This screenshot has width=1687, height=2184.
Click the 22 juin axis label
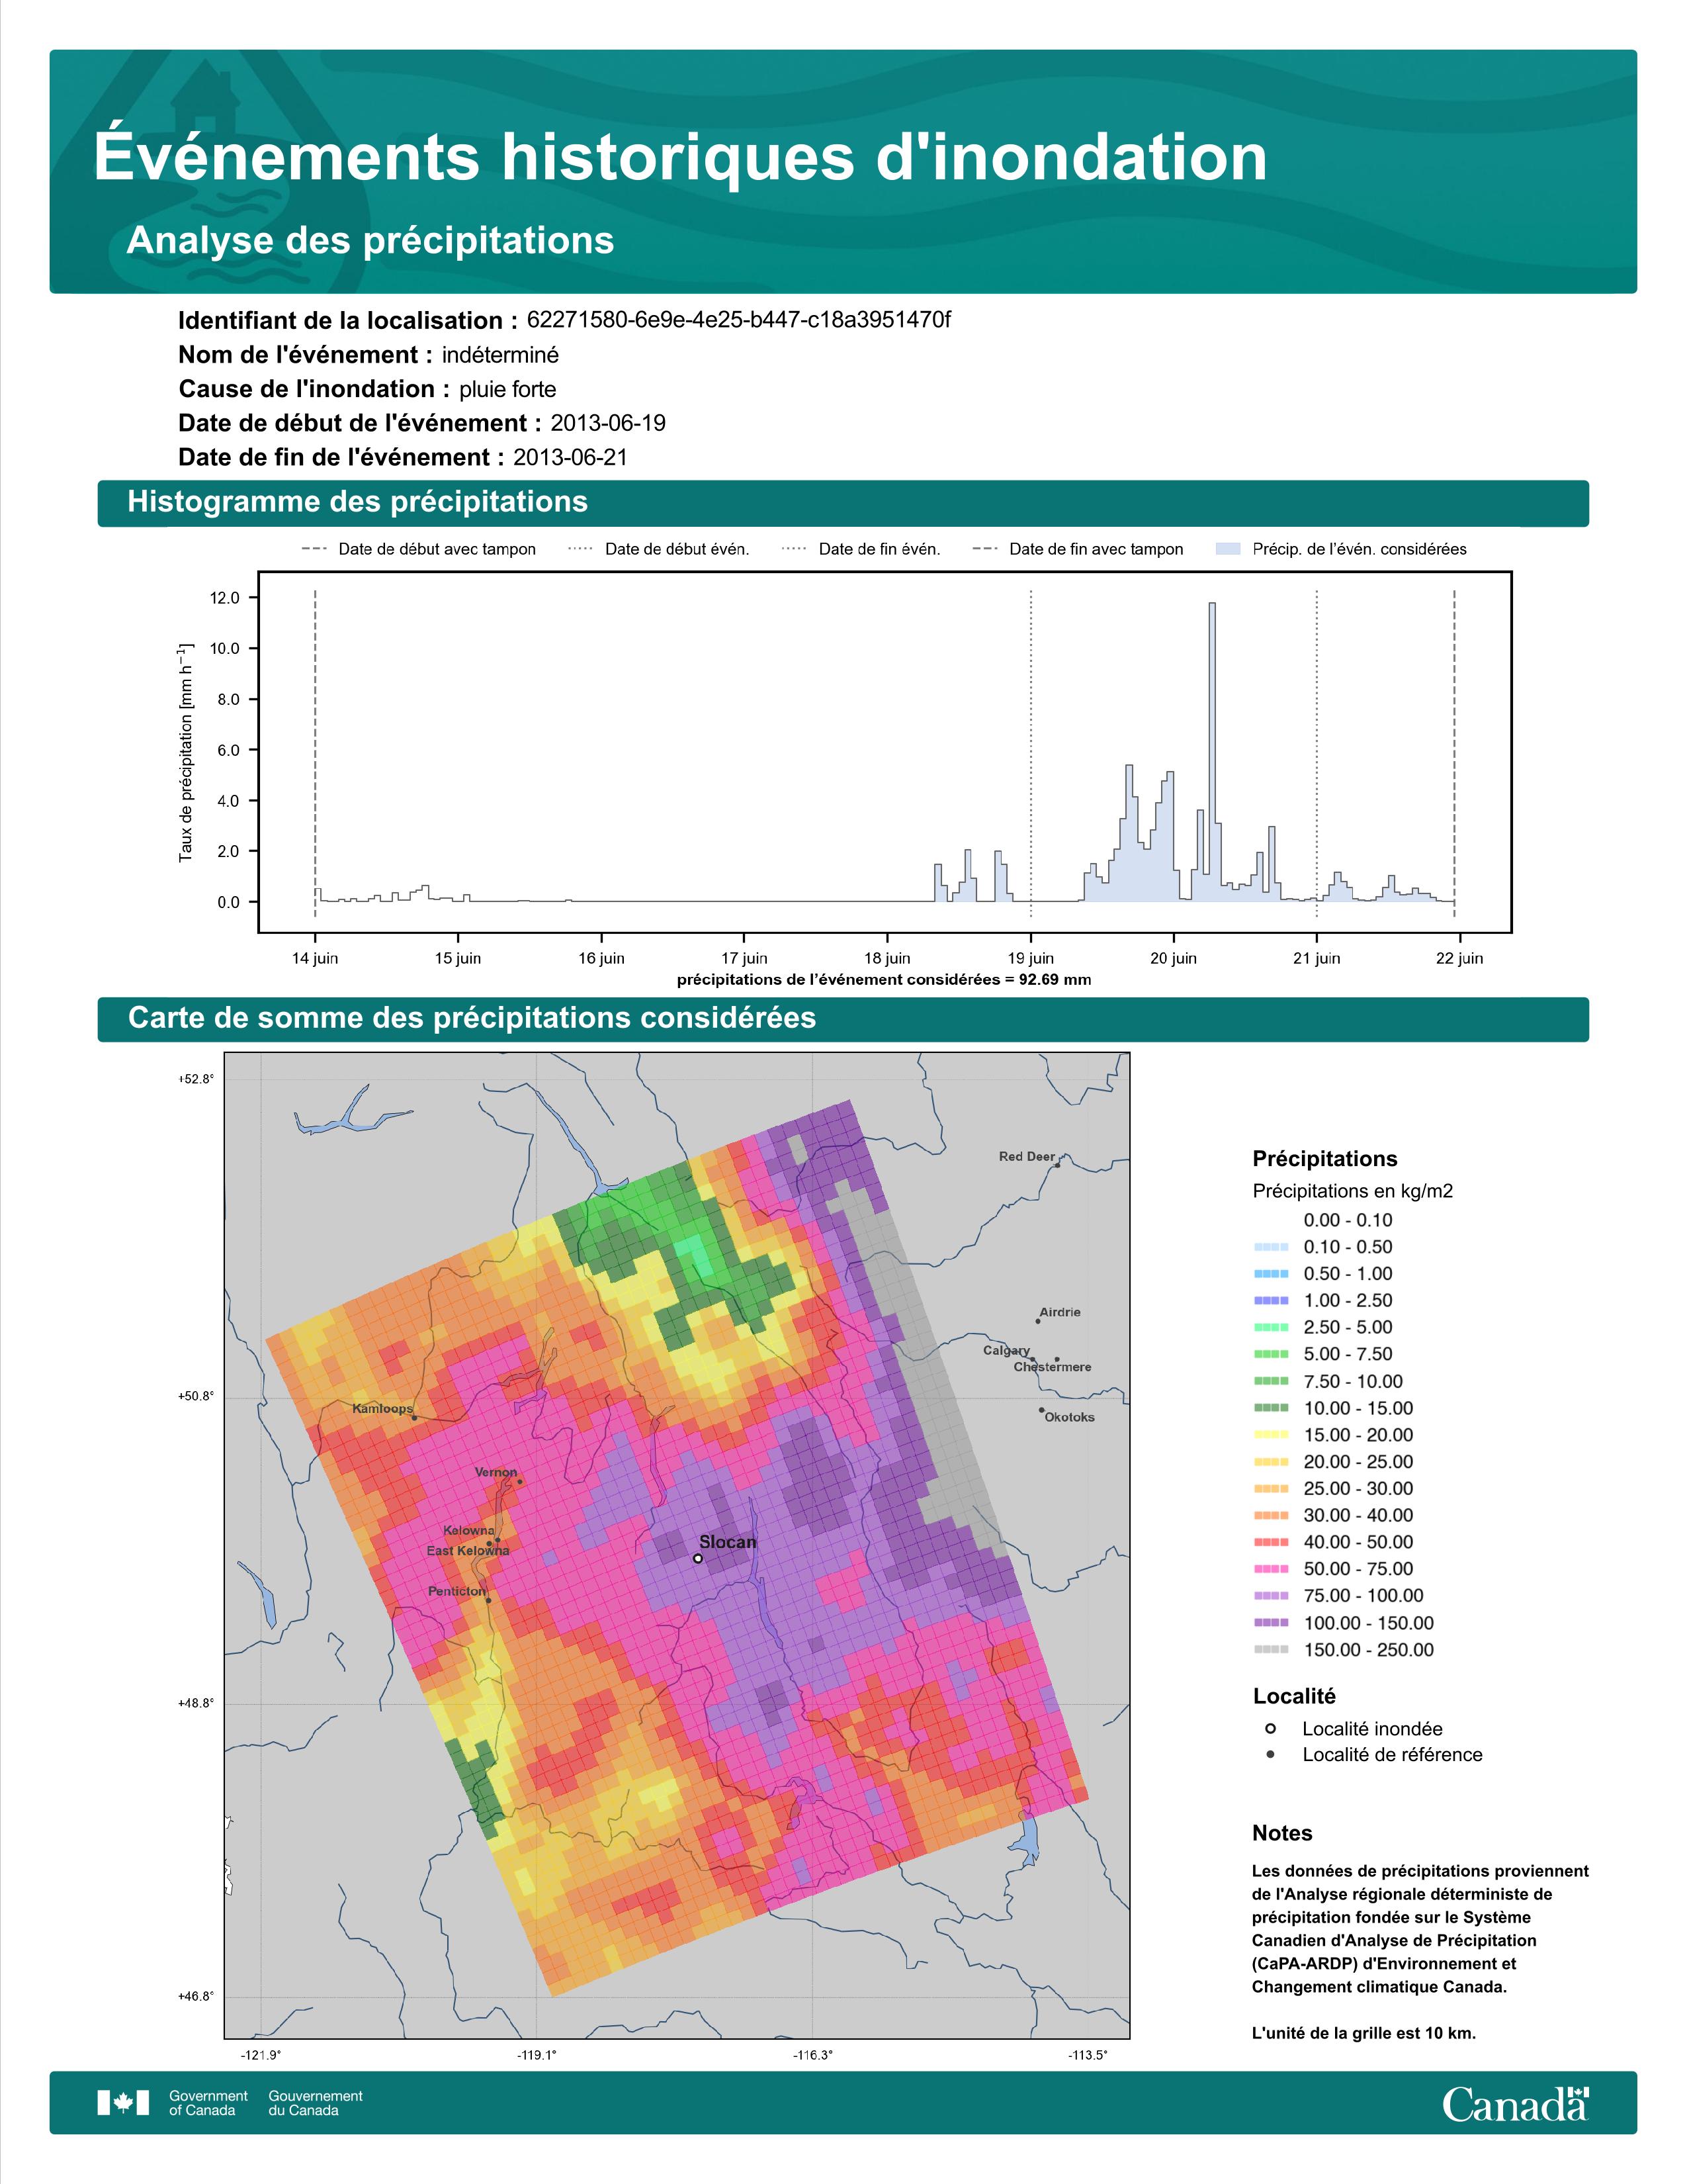coord(1459,958)
